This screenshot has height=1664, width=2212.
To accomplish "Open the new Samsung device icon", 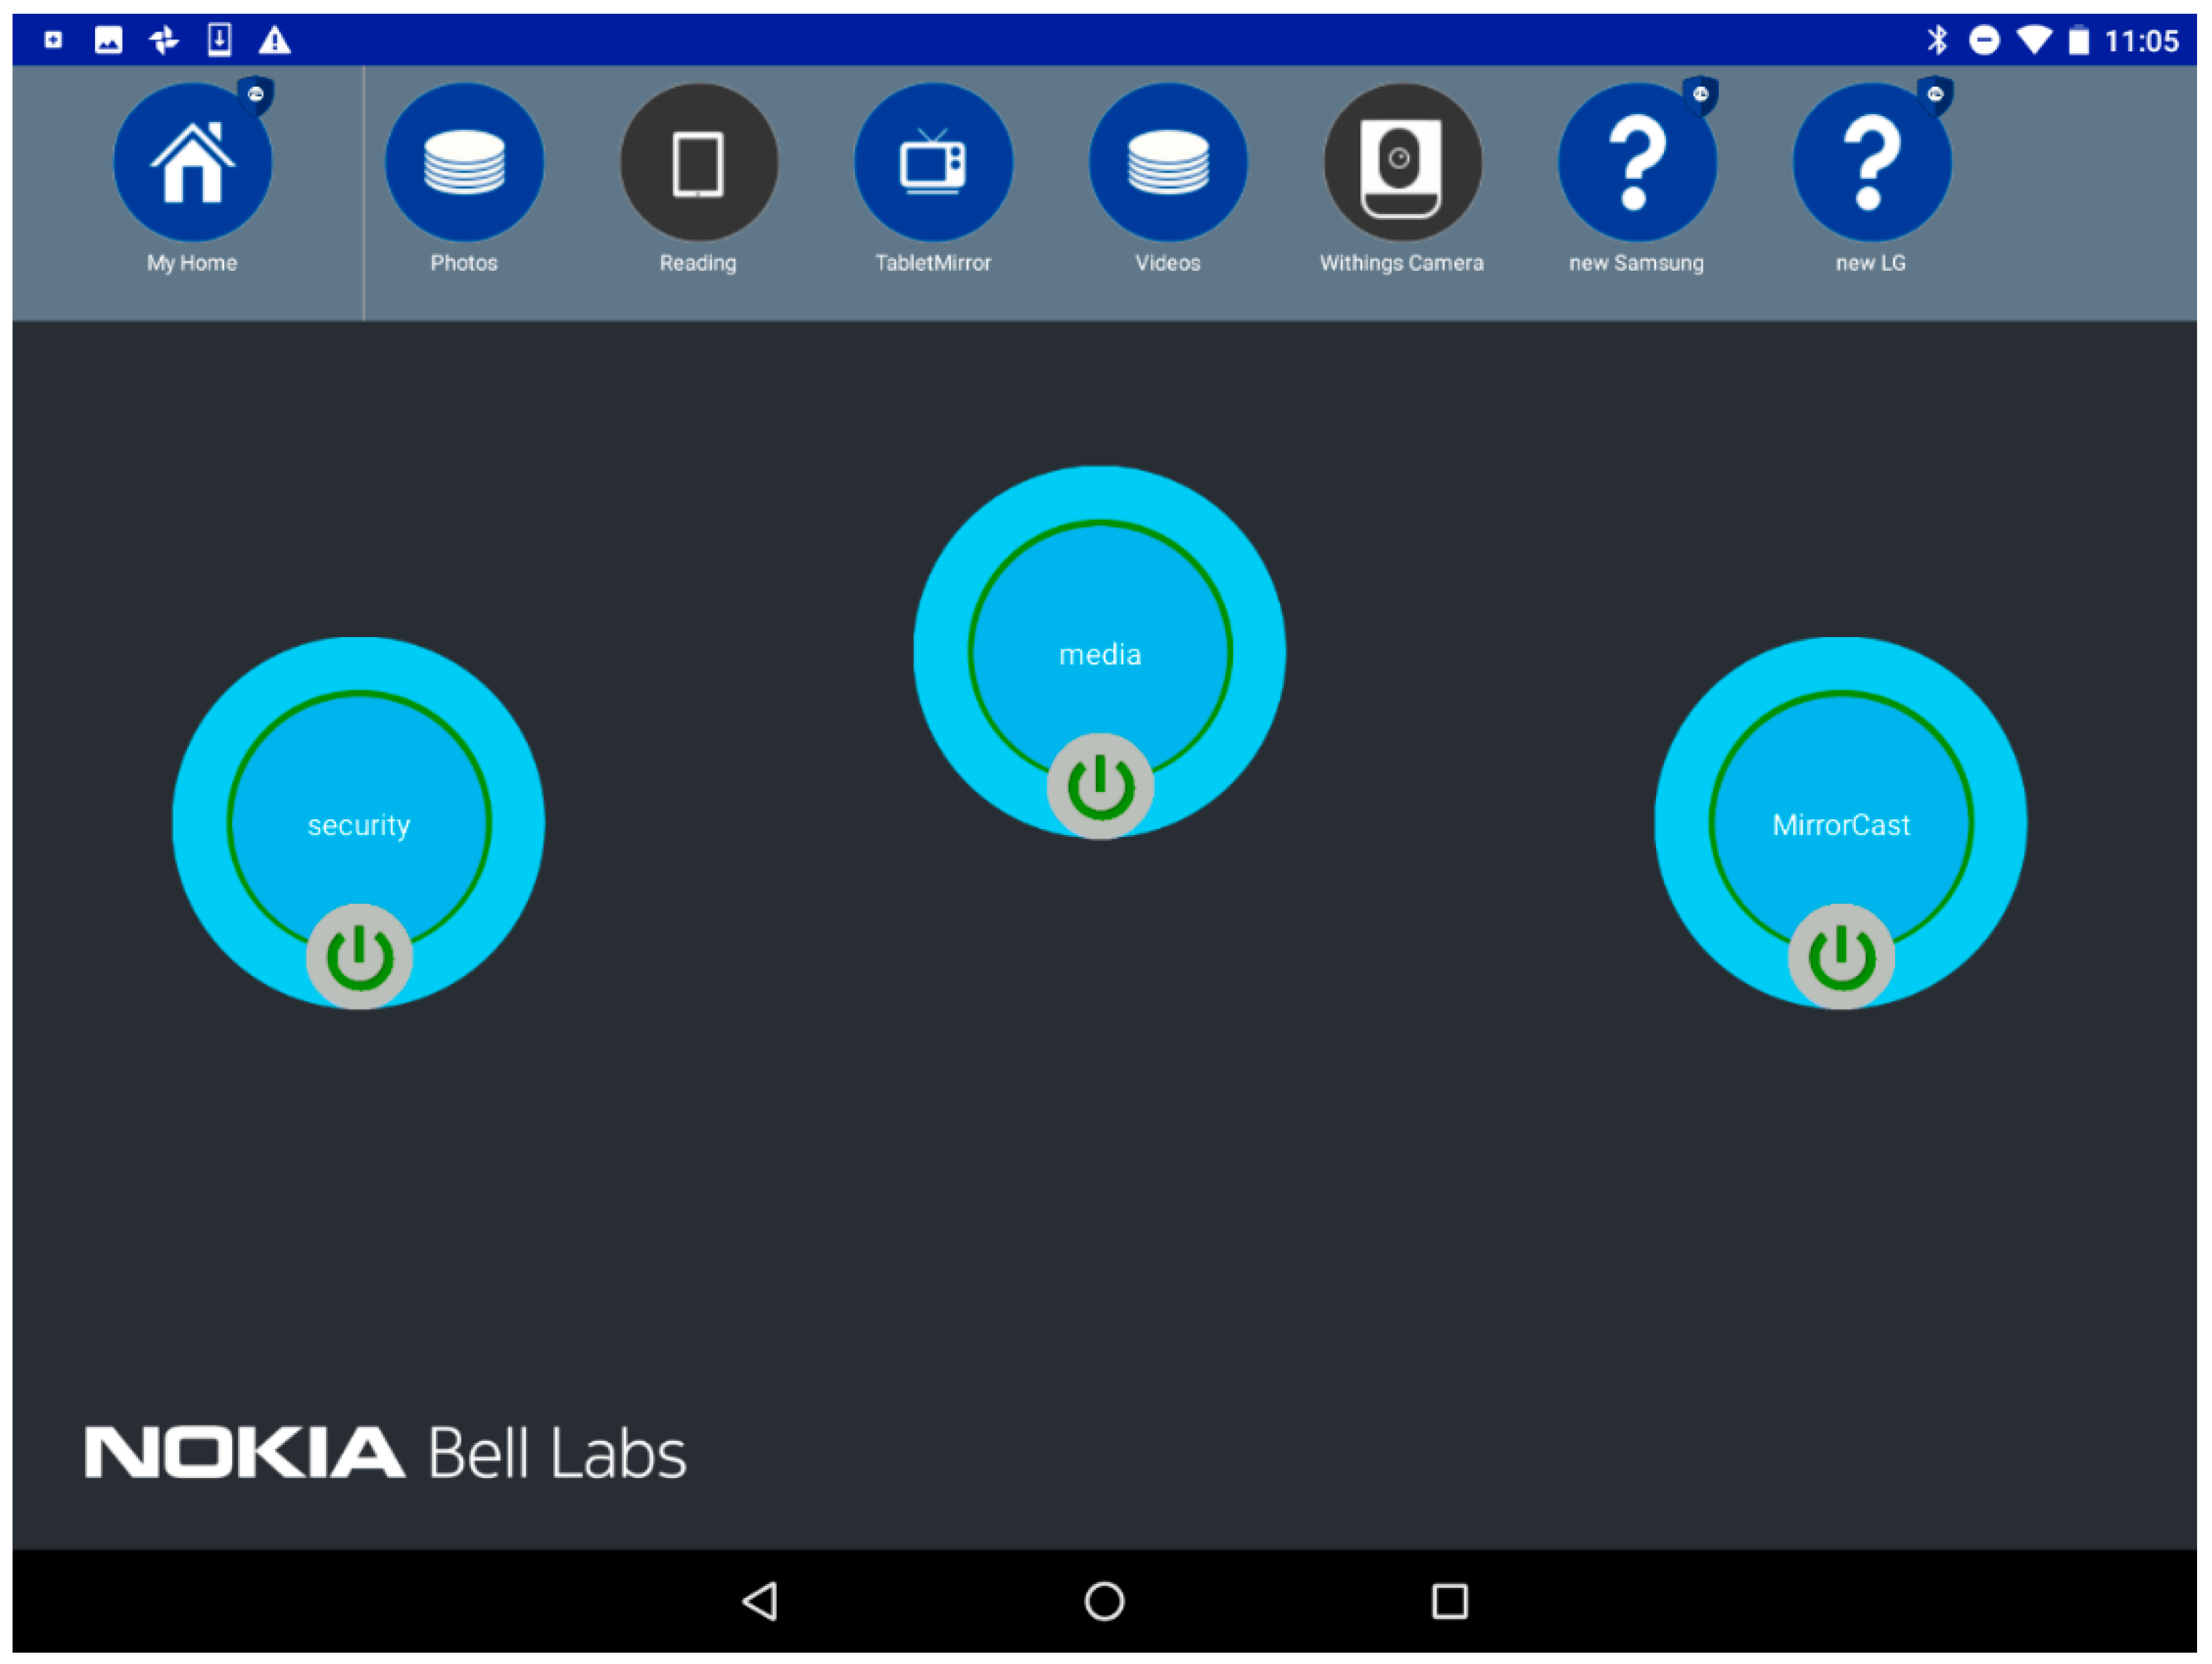I will [x=1636, y=163].
